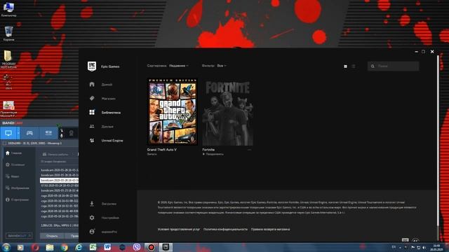Click the Grand Theft Auto V title
Image resolution: width=449 pixels, height=252 pixels.
click(162, 150)
